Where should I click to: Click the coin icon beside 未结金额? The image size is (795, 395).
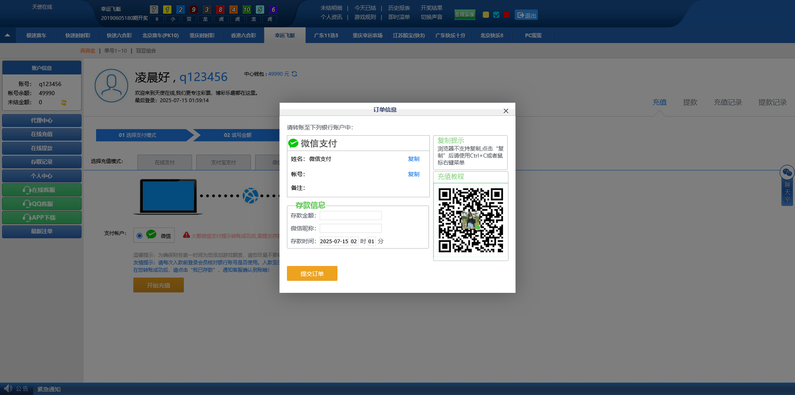tap(64, 102)
